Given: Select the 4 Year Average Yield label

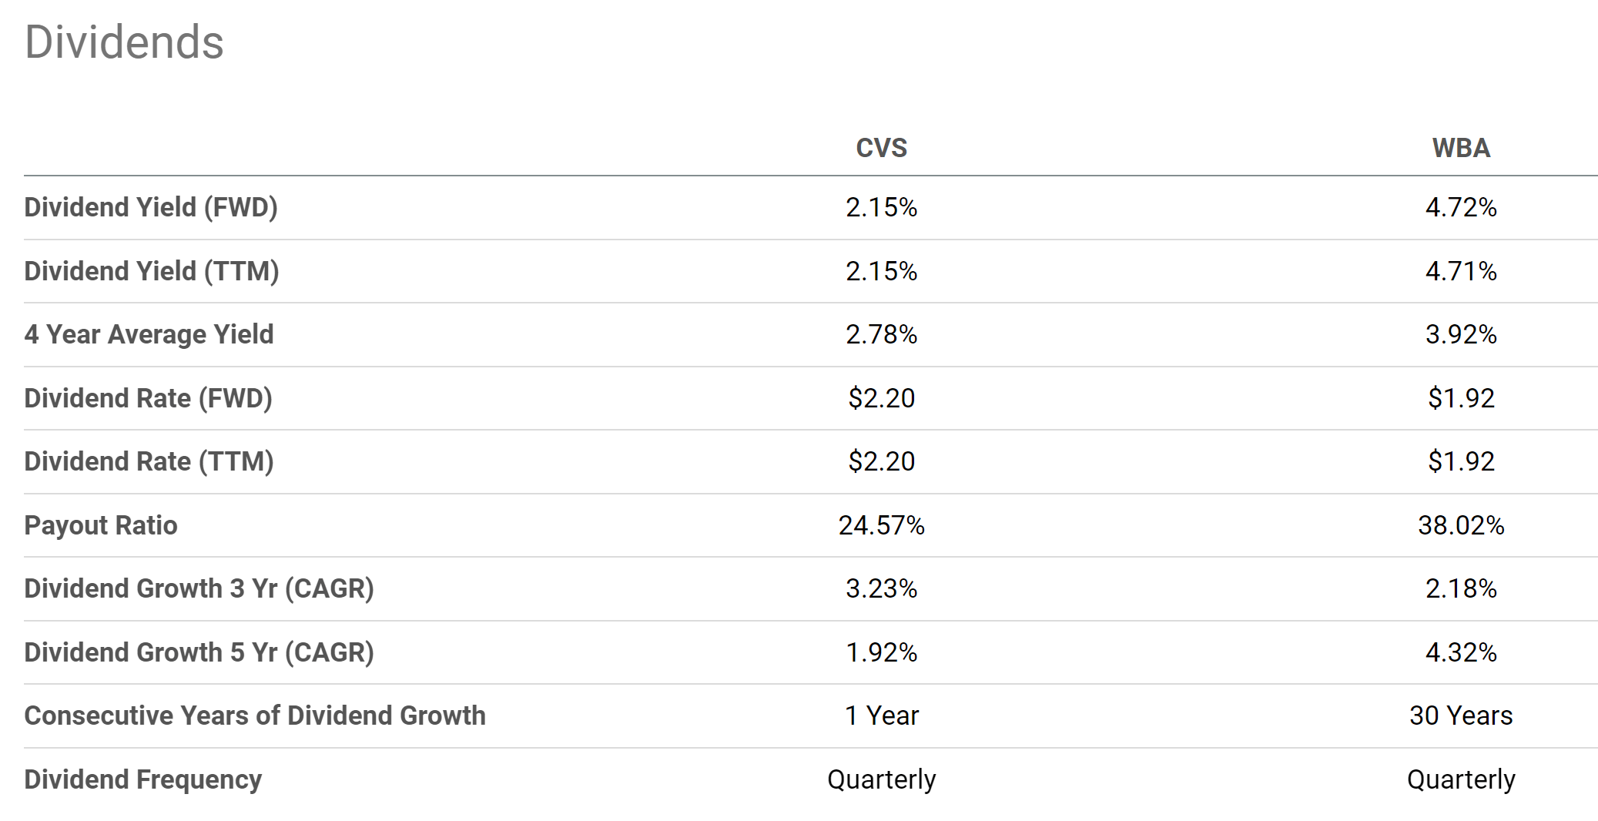Looking at the screenshot, I should [149, 334].
